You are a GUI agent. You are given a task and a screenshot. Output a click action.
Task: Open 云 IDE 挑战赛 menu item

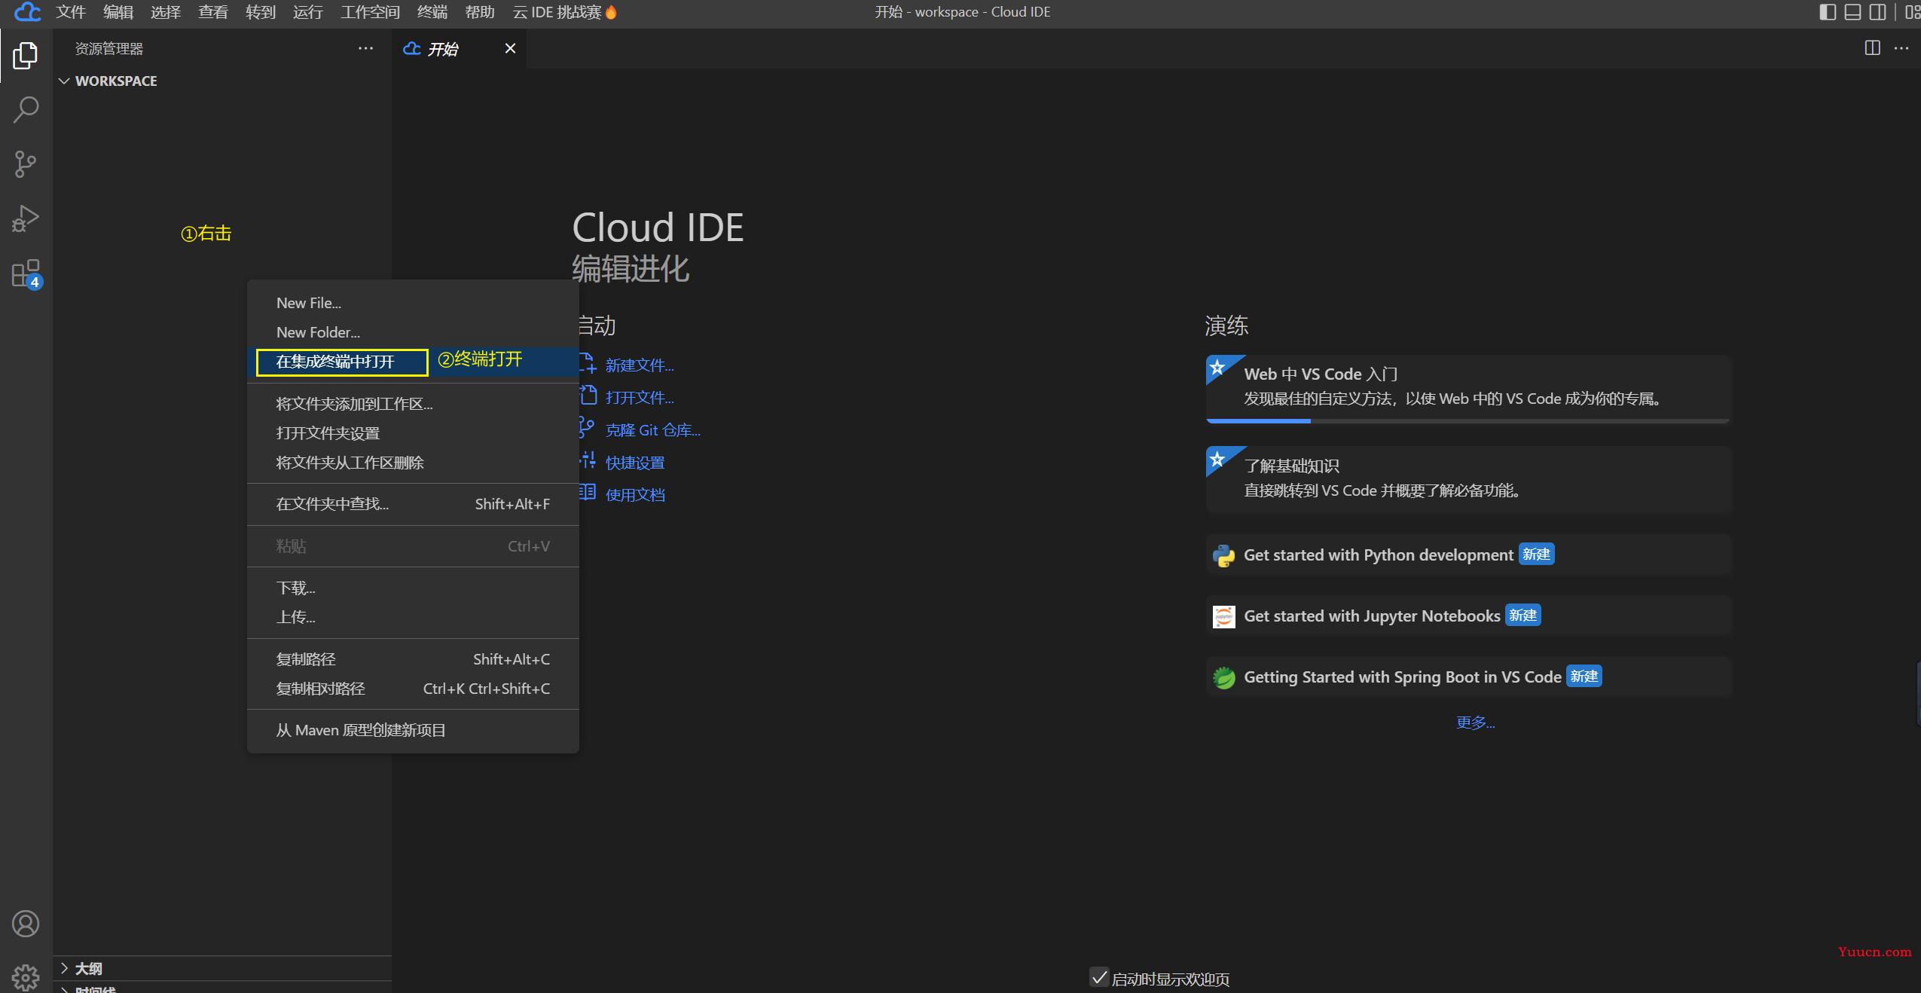click(x=564, y=12)
